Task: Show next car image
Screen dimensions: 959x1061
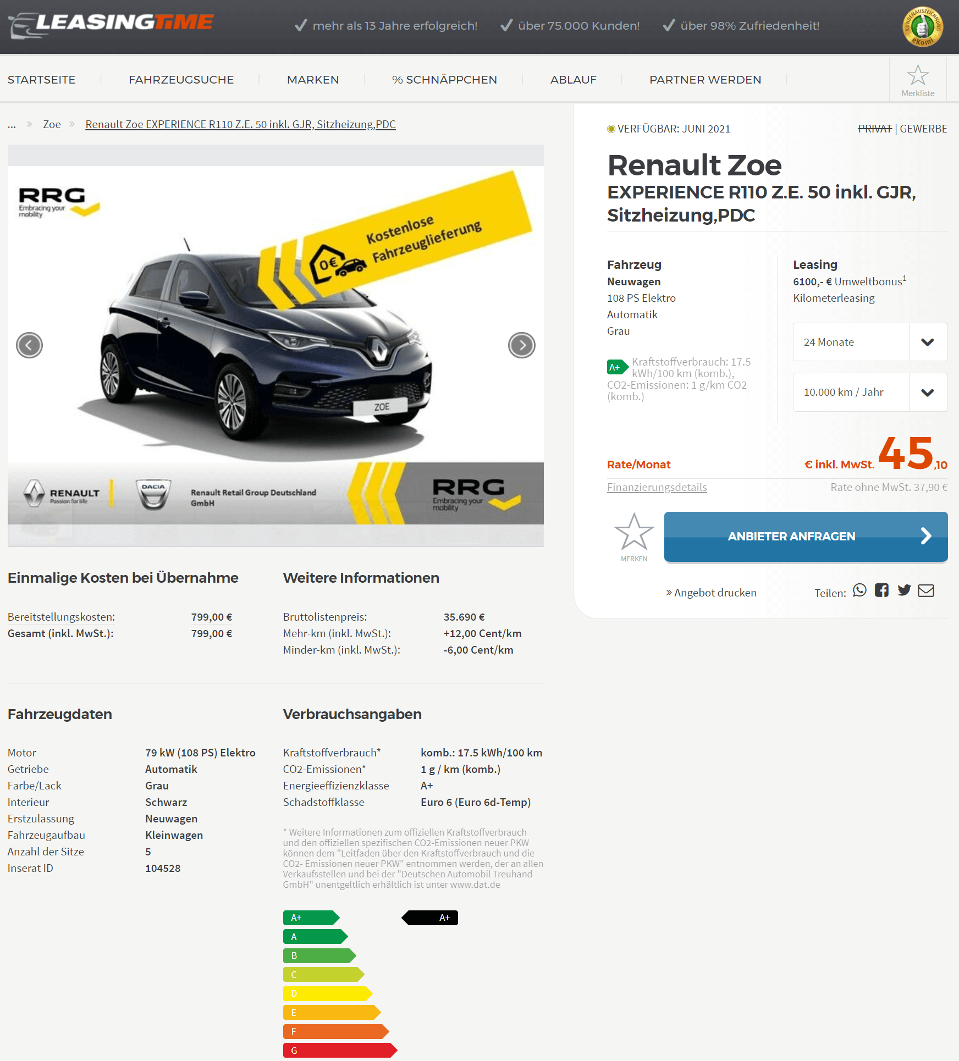Action: pyautogui.click(x=521, y=345)
